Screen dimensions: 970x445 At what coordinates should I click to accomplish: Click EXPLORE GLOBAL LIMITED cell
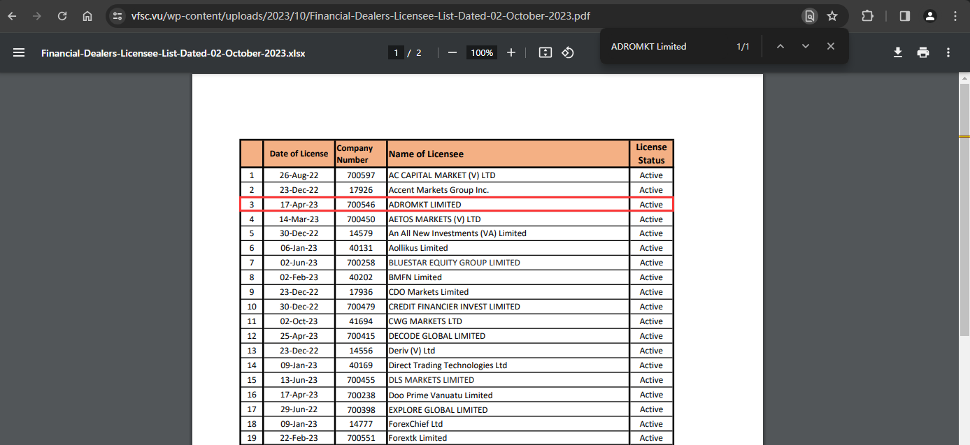pos(508,410)
